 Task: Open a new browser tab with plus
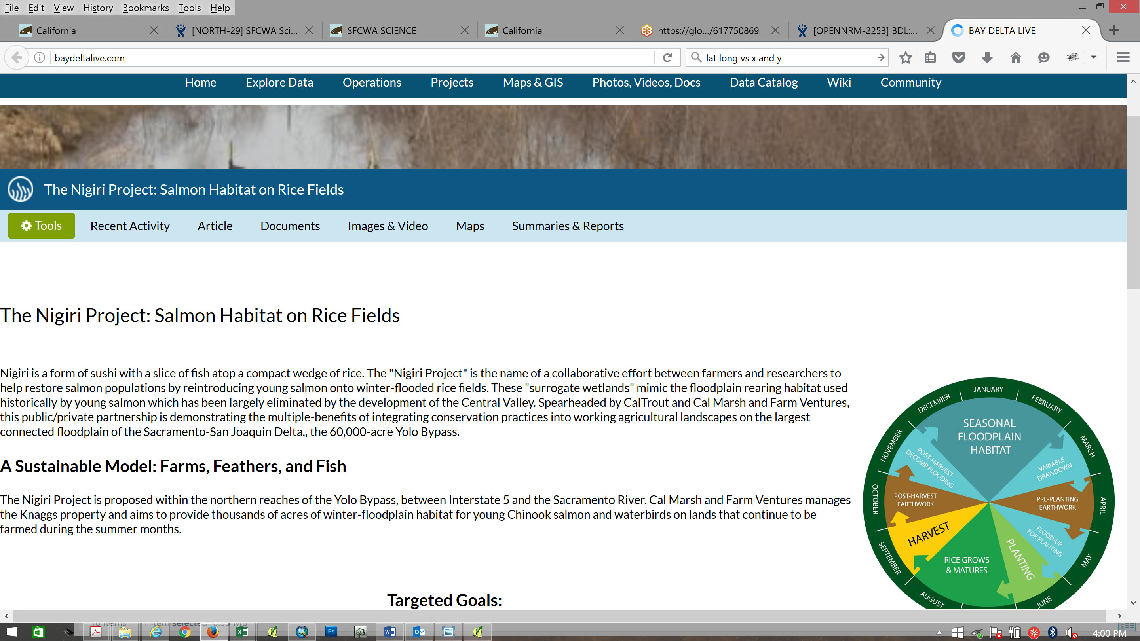tap(1114, 30)
